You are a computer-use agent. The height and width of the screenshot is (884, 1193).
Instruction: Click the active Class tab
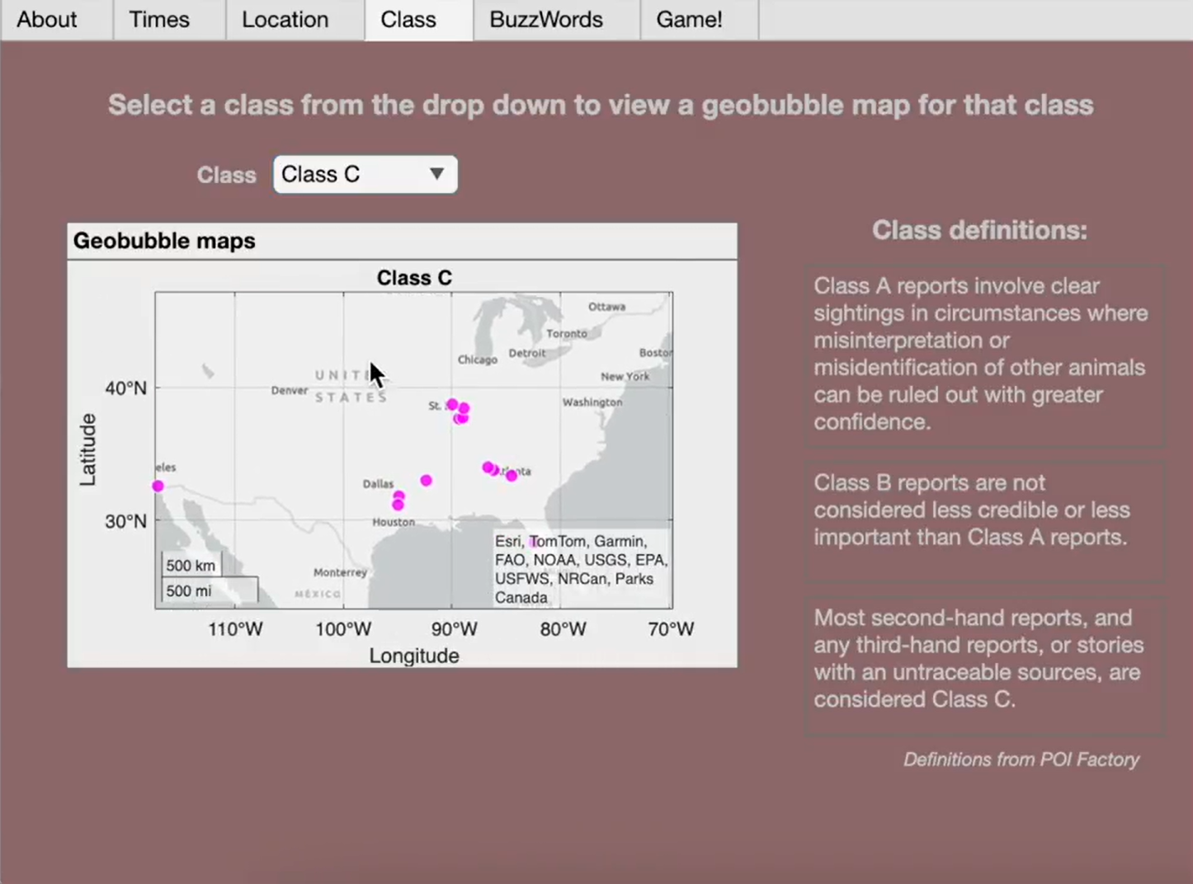[408, 20]
